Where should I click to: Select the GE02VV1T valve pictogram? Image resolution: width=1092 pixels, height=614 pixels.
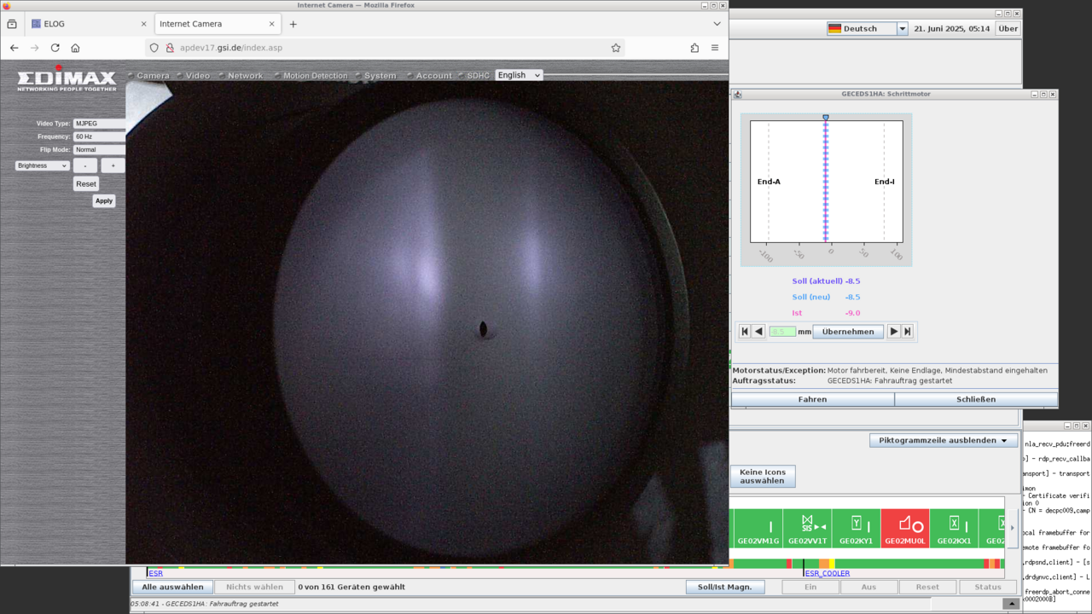pos(807,529)
